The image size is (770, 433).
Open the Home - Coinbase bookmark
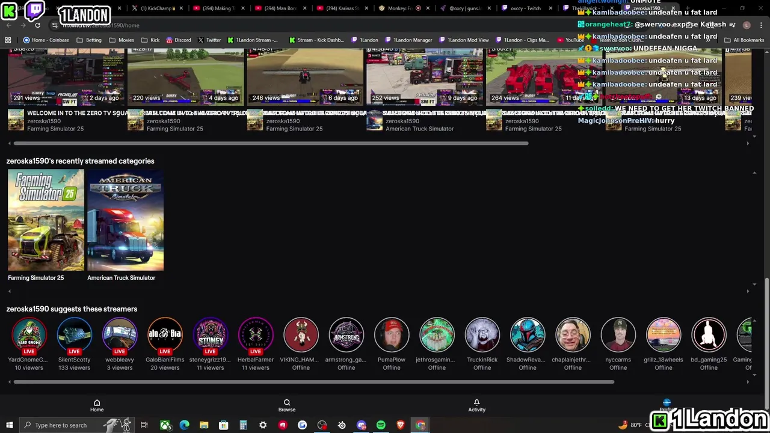[46, 40]
